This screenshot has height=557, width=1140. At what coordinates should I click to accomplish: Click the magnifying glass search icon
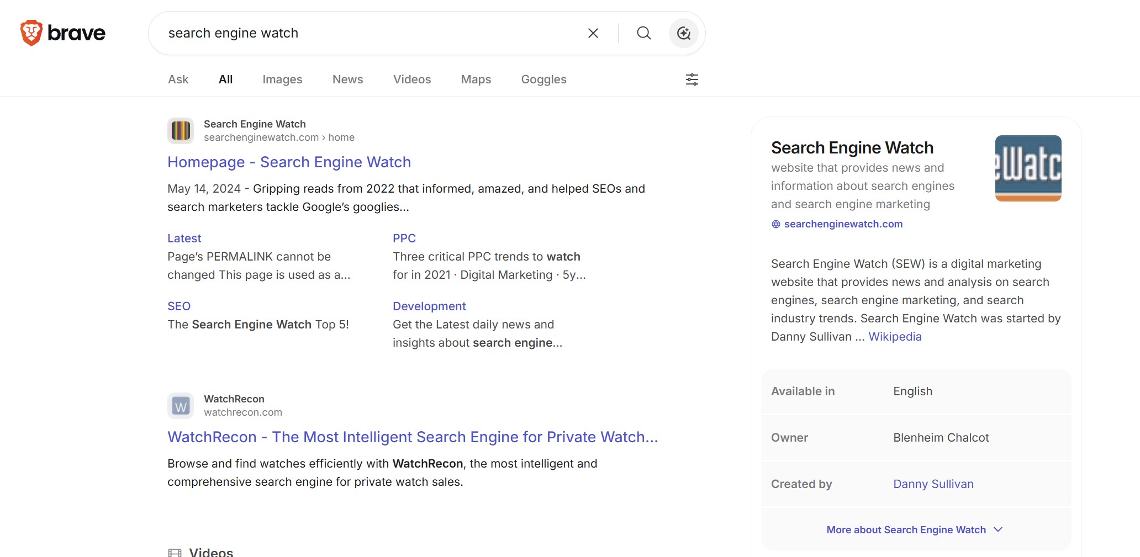tap(644, 33)
